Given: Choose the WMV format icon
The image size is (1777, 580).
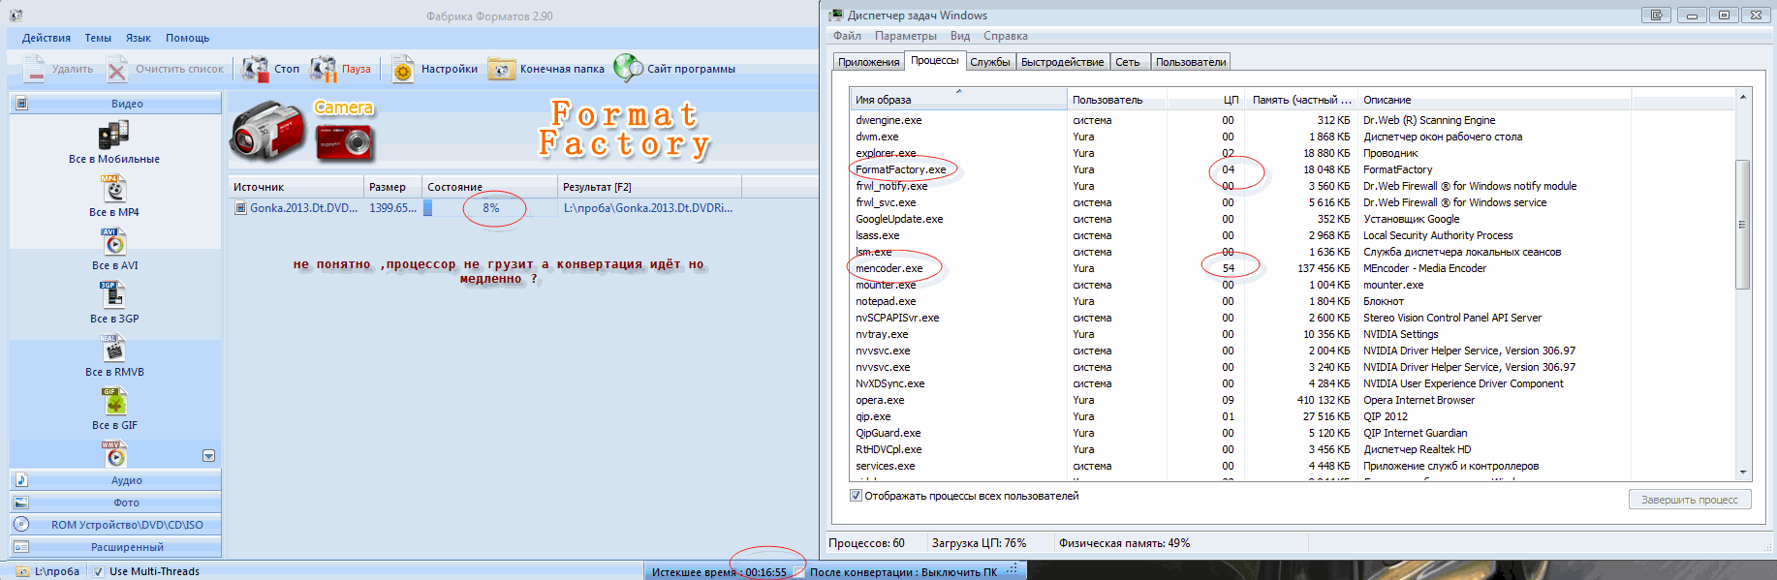Looking at the screenshot, I should (x=113, y=453).
